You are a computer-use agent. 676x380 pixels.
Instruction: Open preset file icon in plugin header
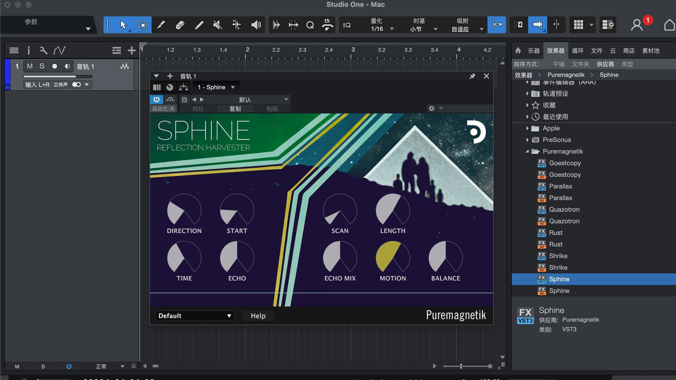[184, 100]
